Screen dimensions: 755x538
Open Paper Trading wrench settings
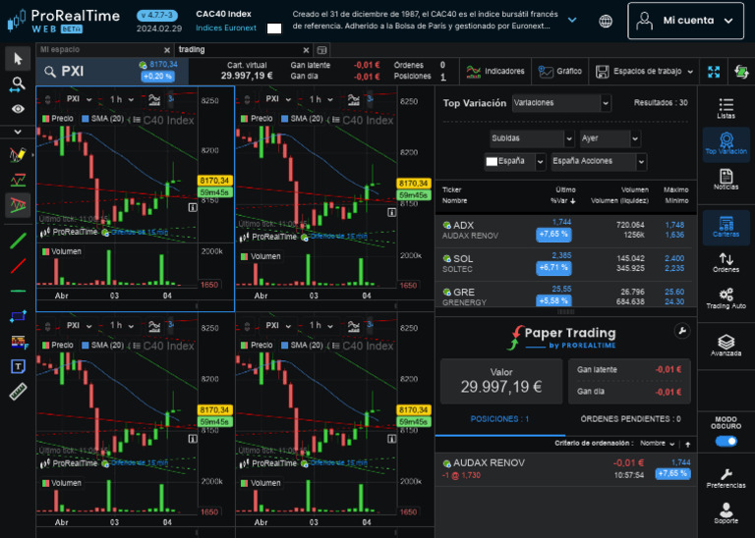click(x=682, y=331)
